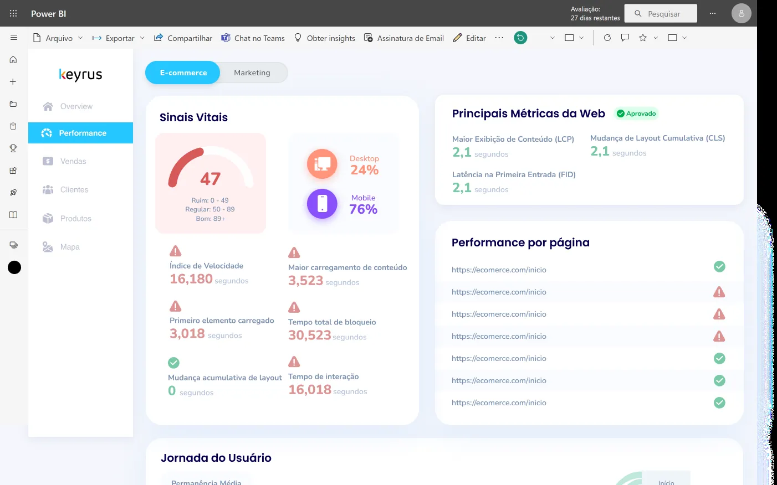This screenshot has width=777, height=485.
Task: Switch to the Marketing toggle tab
Action: [x=252, y=73]
